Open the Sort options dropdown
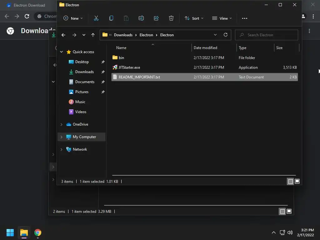 pos(194,18)
